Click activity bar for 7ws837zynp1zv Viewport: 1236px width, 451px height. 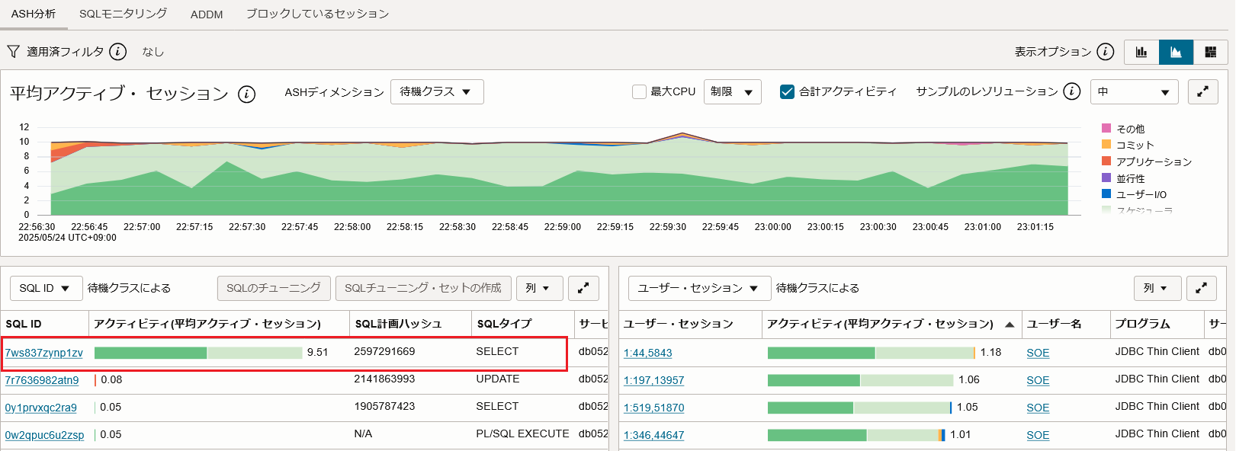[x=198, y=353]
